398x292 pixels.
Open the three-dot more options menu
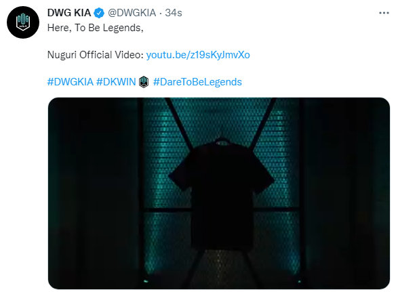[384, 13]
